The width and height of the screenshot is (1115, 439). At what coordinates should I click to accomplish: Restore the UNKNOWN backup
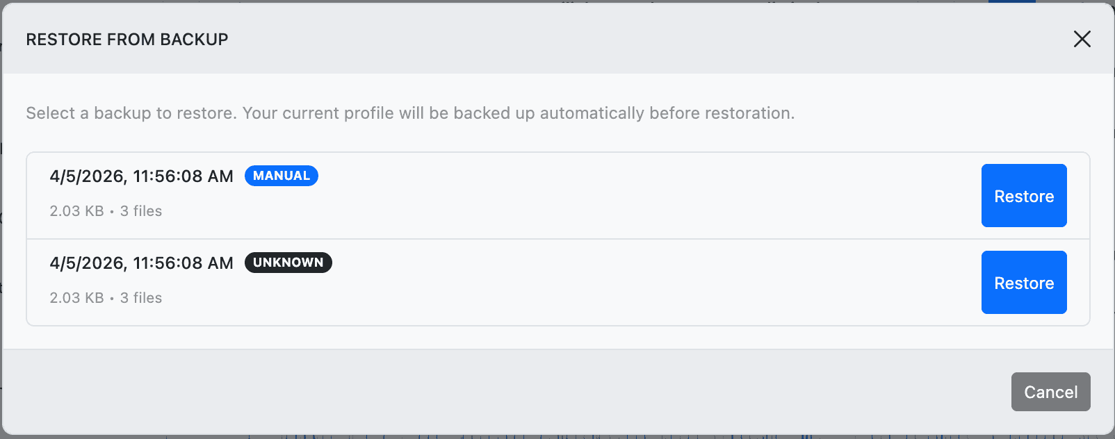[1023, 283]
